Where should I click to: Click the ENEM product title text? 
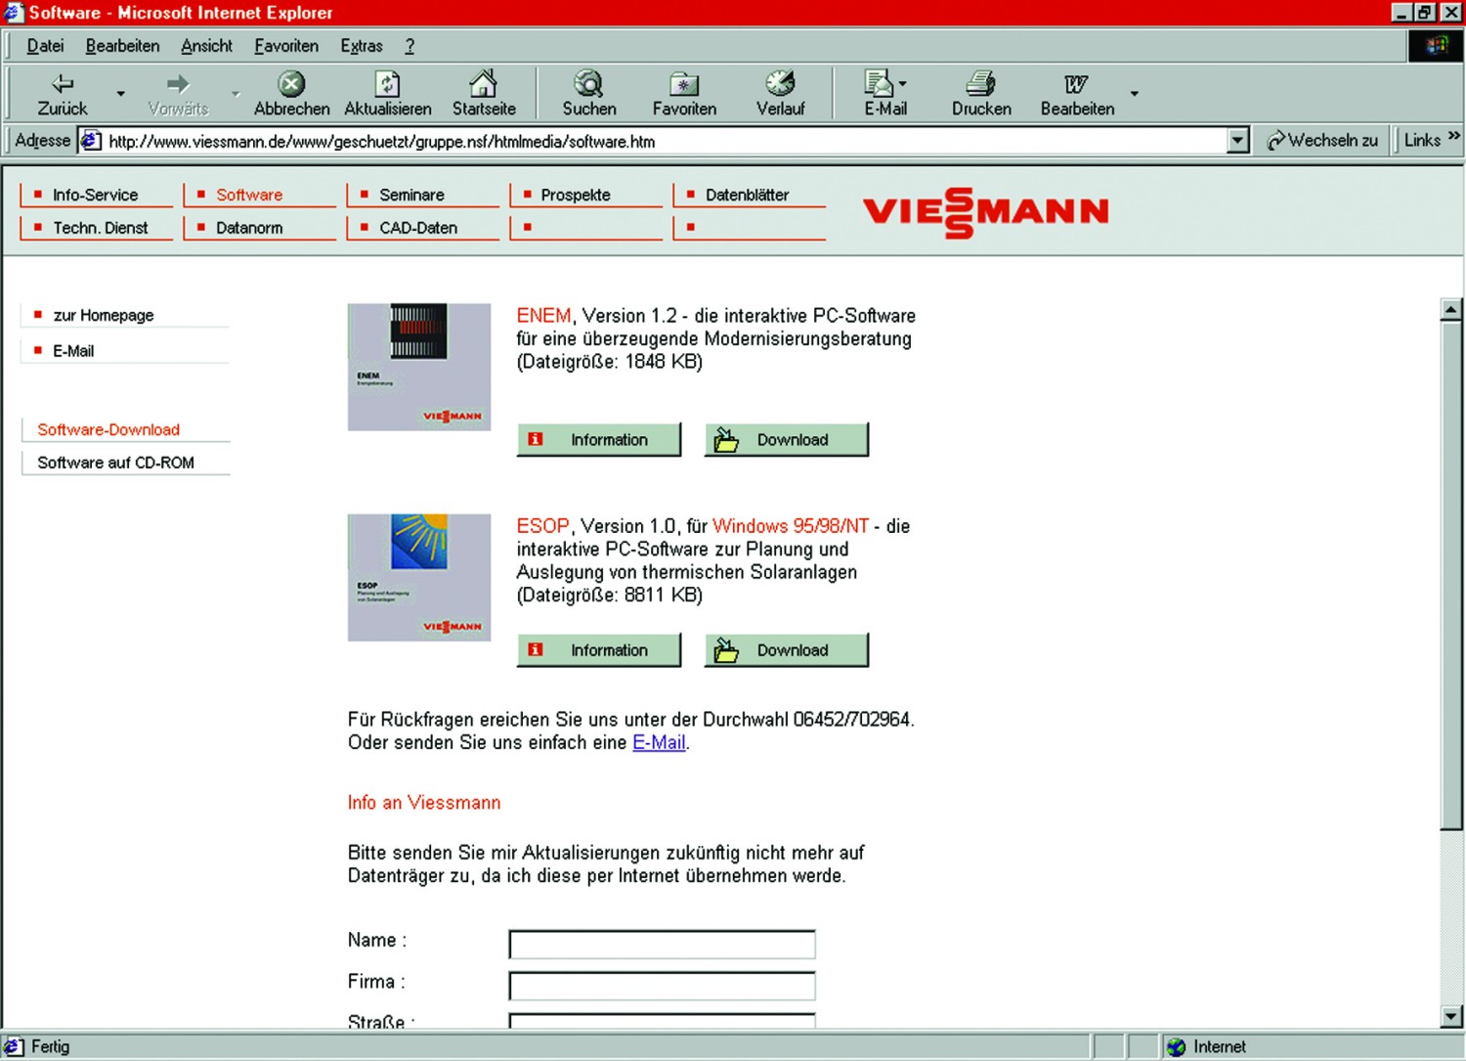point(543,316)
